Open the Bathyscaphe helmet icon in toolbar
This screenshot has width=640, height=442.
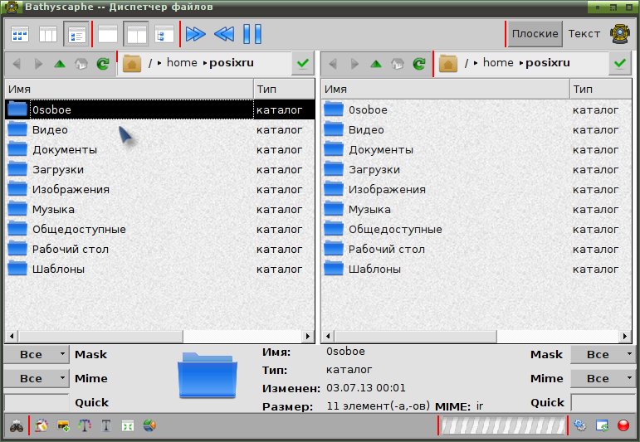(x=620, y=34)
